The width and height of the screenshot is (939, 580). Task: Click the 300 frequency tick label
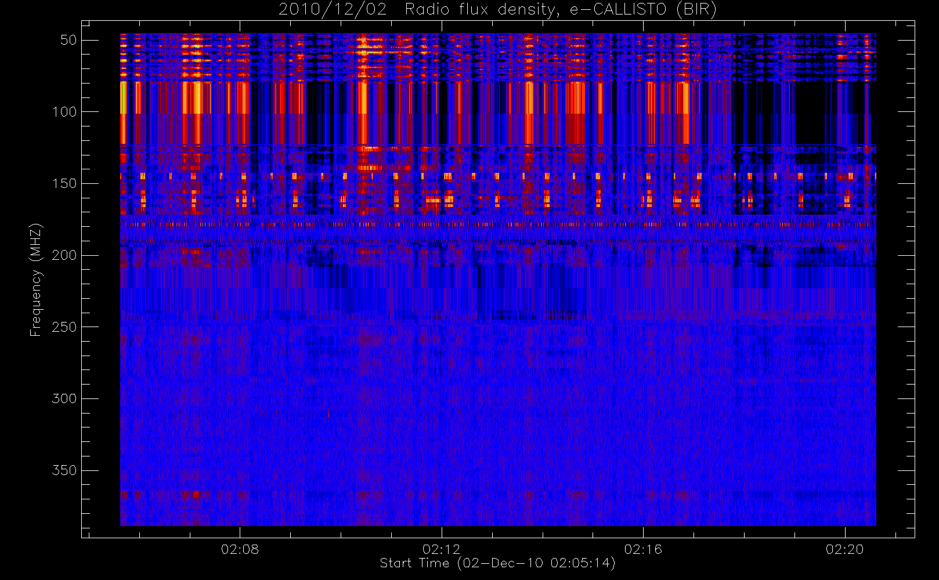(64, 399)
